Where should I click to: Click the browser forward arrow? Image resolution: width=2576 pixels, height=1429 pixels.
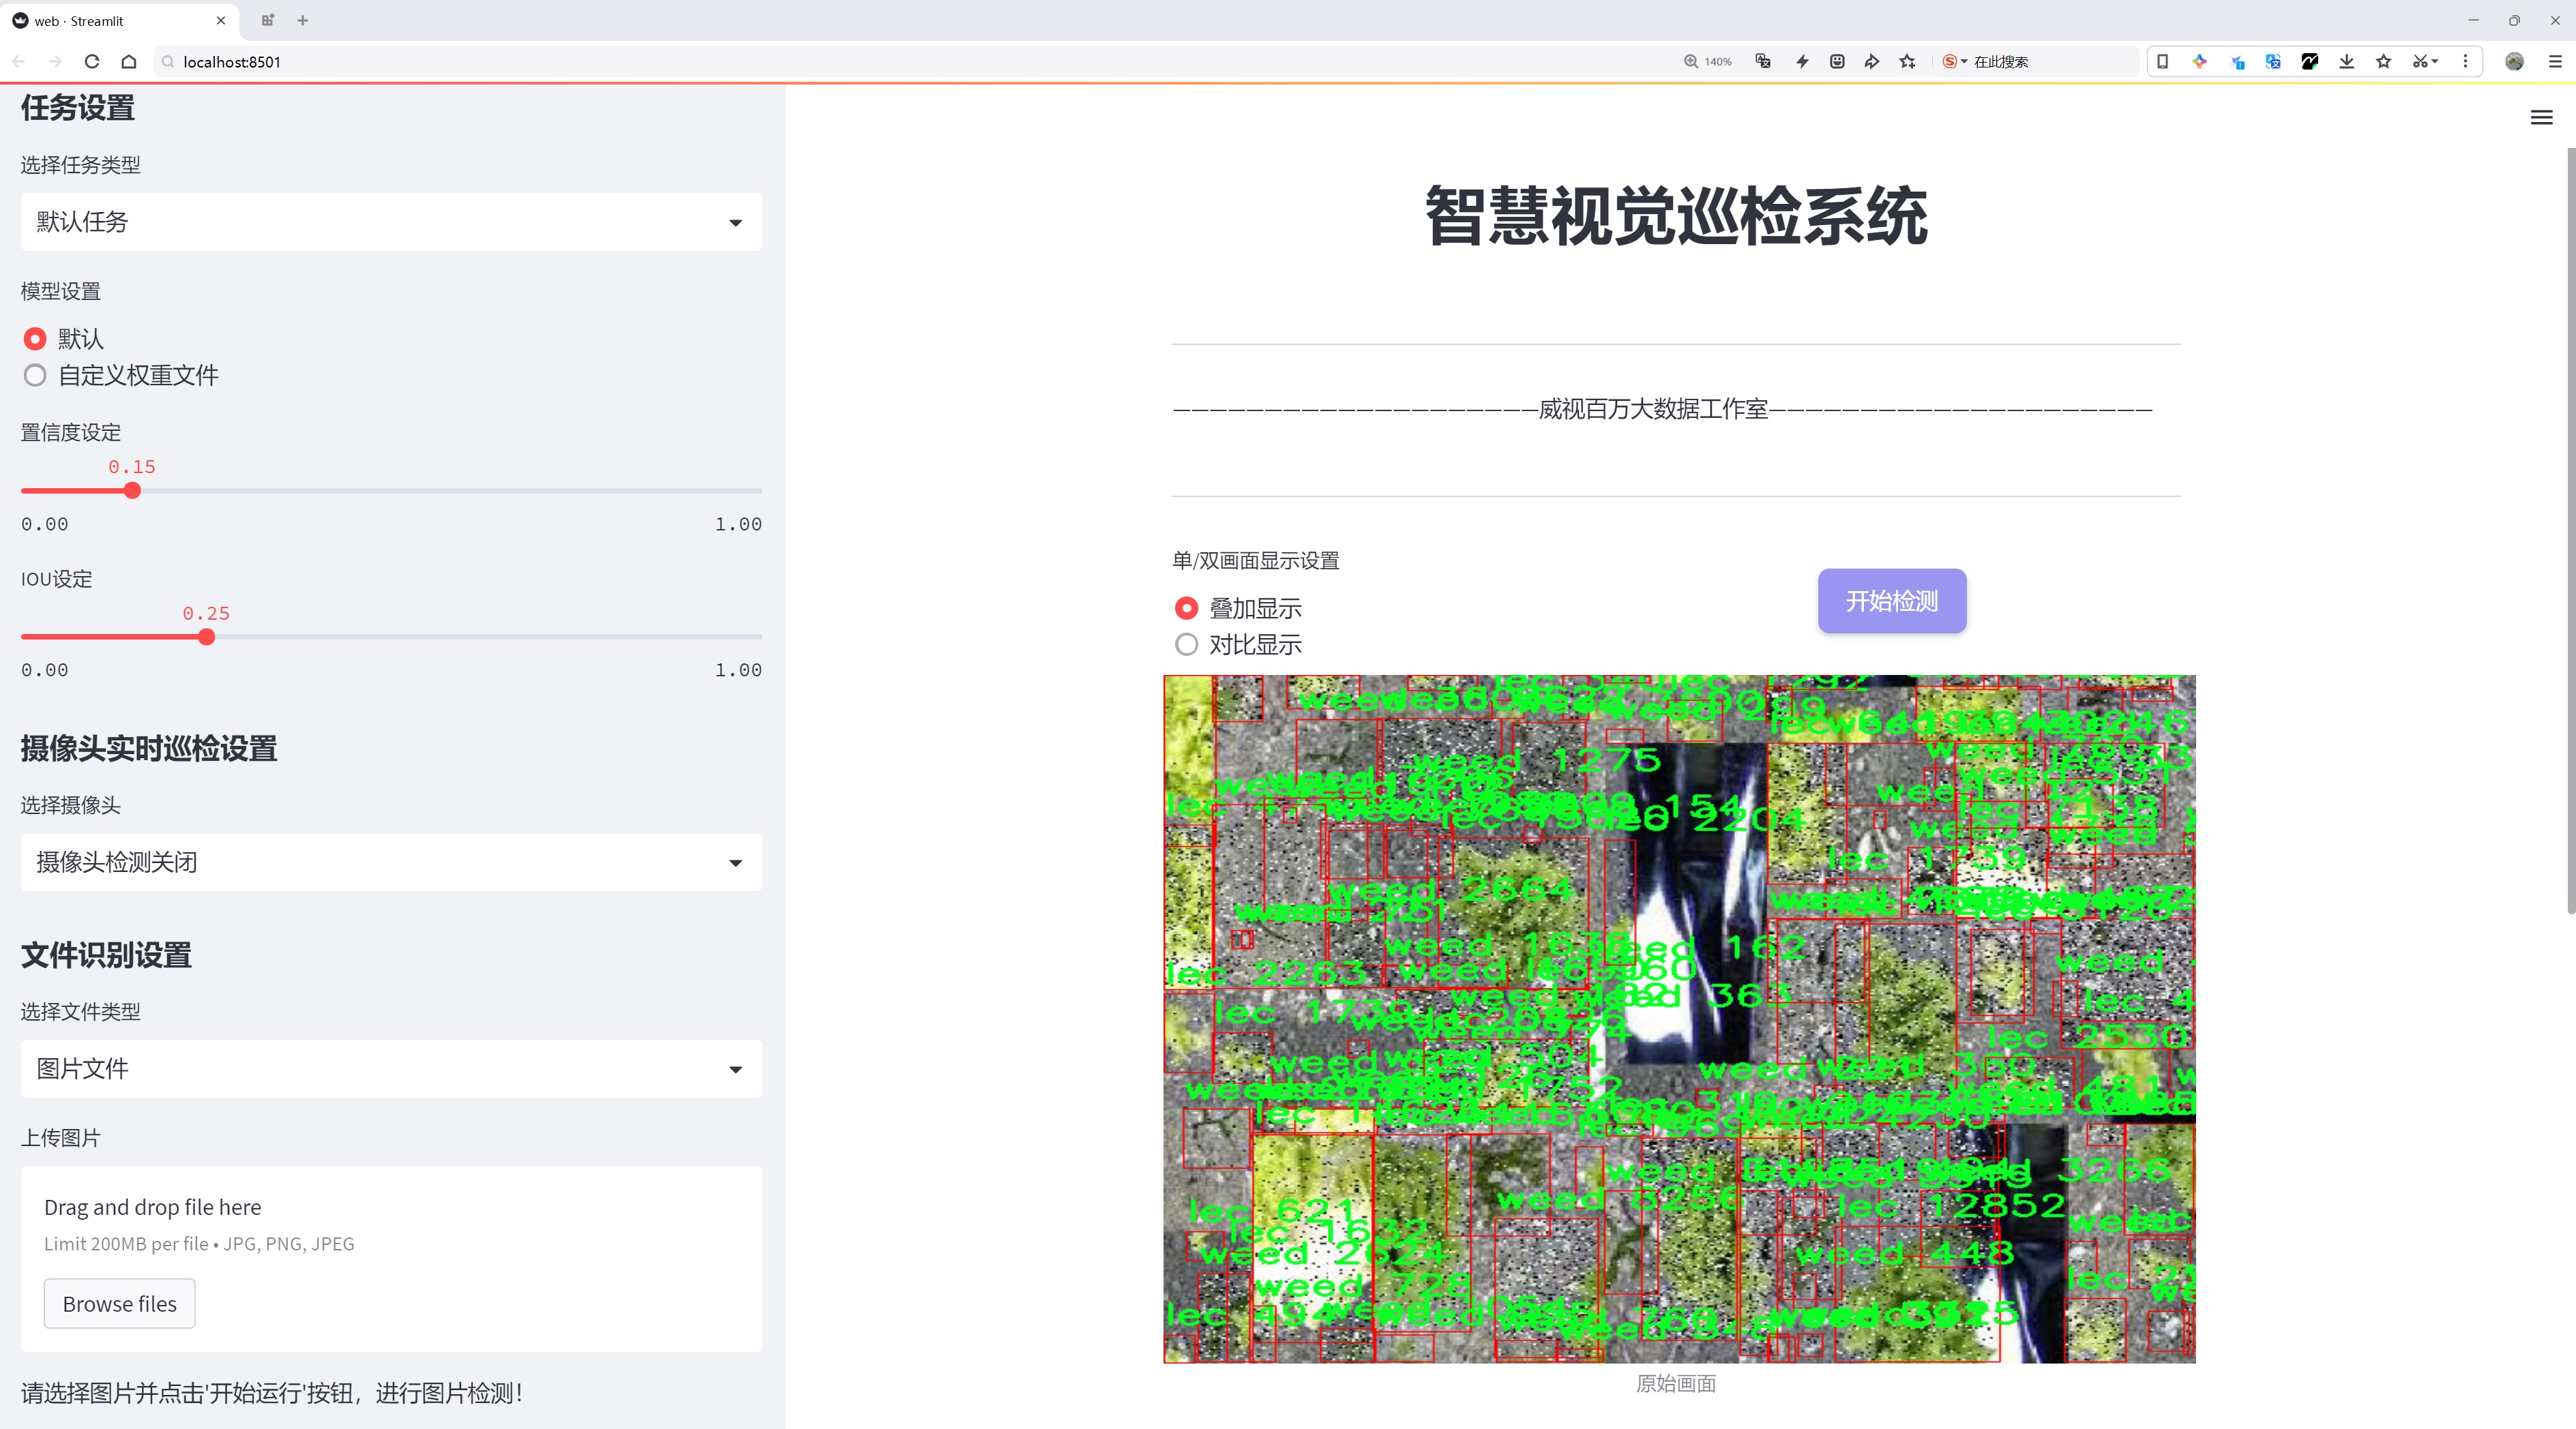[x=55, y=62]
